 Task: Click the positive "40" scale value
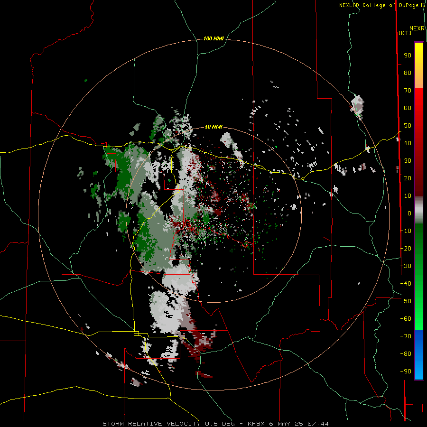408,143
